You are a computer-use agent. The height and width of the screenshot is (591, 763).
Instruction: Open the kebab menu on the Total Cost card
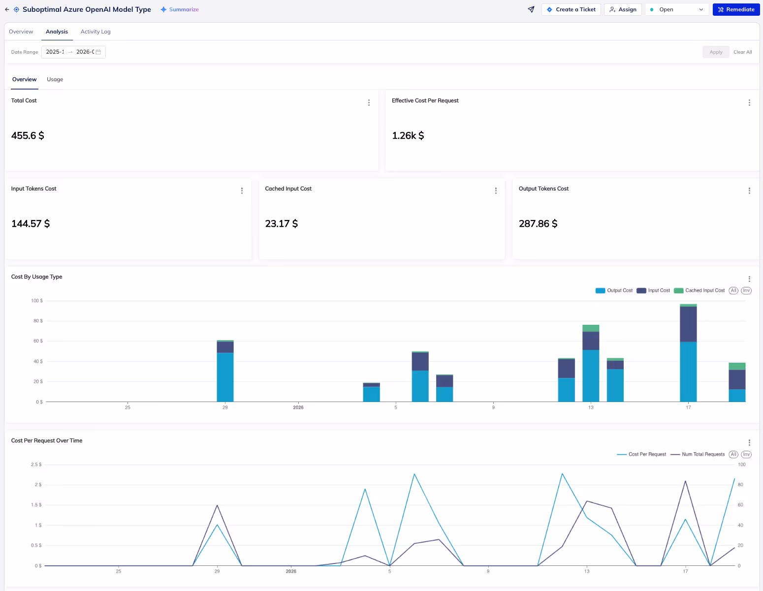point(369,102)
